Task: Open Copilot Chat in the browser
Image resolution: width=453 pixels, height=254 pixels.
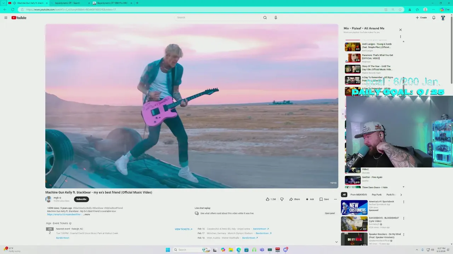Action: click(445, 10)
